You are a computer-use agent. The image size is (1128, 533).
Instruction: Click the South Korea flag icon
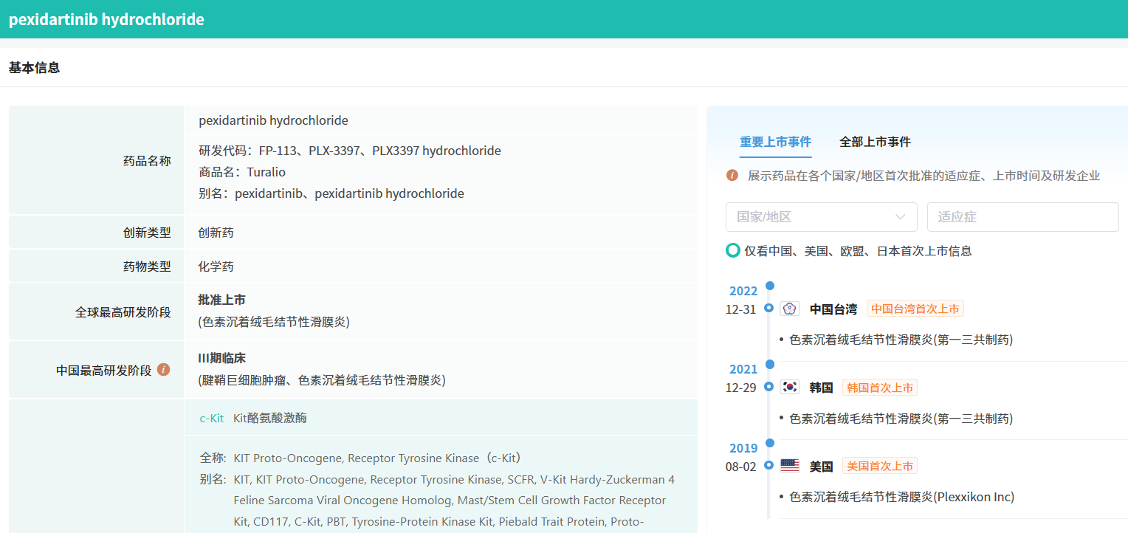tap(790, 388)
